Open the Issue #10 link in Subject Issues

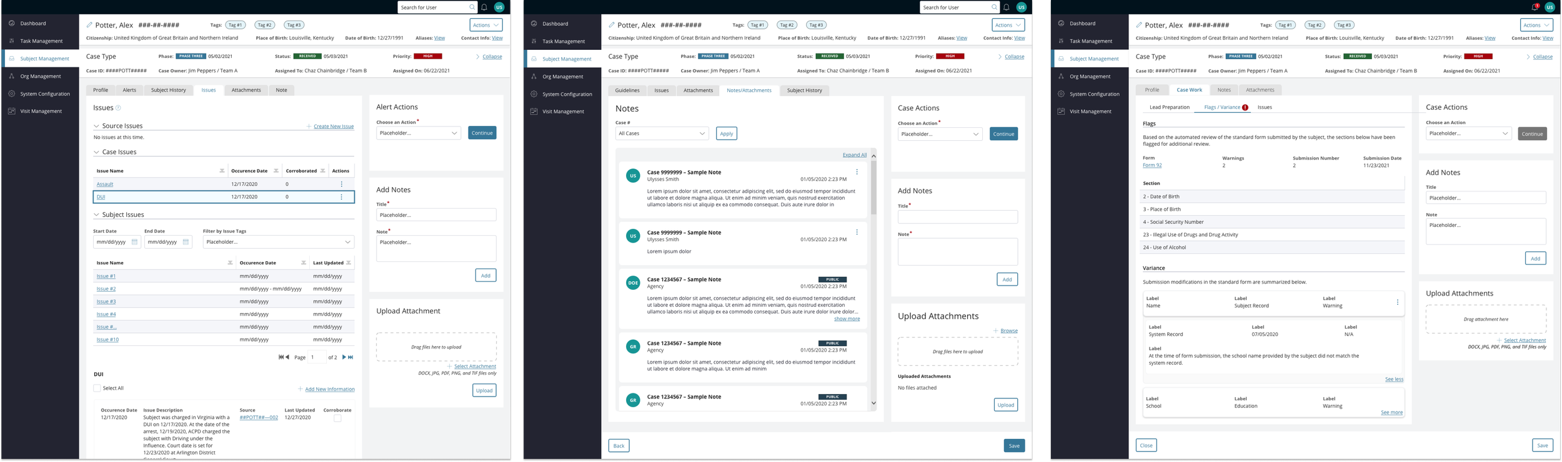pos(107,340)
